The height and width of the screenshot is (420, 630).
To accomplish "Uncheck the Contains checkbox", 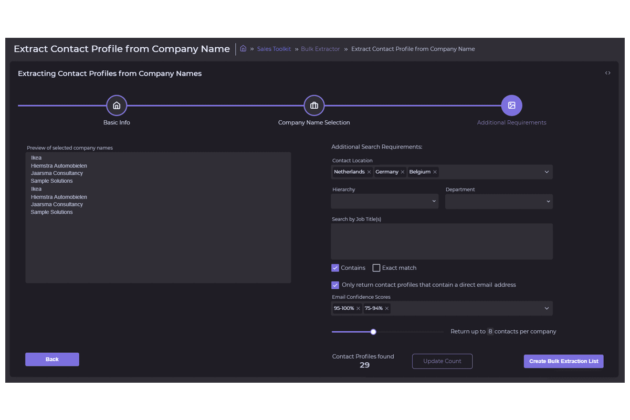I will (335, 268).
